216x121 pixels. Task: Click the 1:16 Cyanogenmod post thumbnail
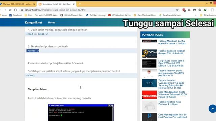click(149, 83)
